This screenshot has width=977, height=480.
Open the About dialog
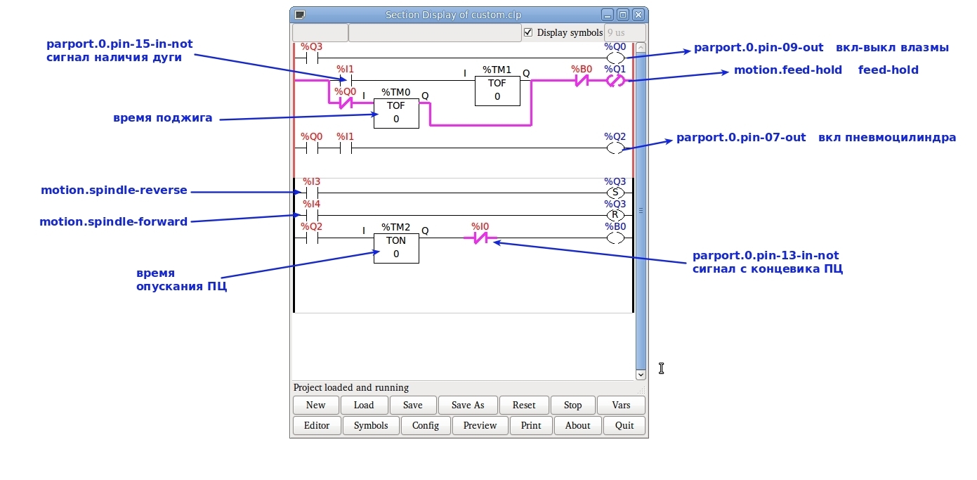tap(578, 425)
